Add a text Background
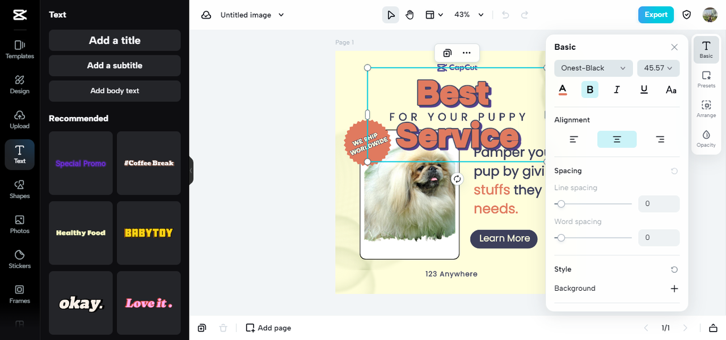This screenshot has height=340, width=726. pos(674,289)
